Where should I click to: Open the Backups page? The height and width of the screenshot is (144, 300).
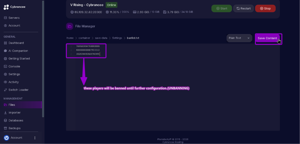[x=15, y=128]
